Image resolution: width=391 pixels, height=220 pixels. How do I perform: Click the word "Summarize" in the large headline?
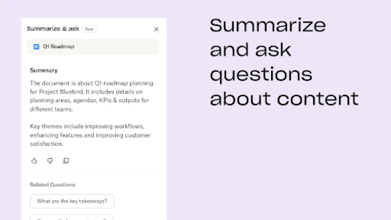(x=268, y=25)
